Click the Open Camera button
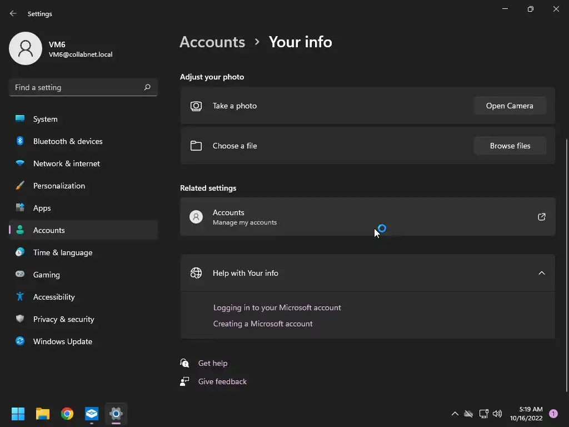Viewport: 569px width, 427px height. click(x=510, y=106)
